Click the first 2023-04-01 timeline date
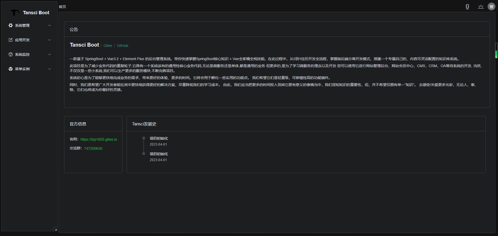The width and height of the screenshot is (498, 236). tap(158, 144)
